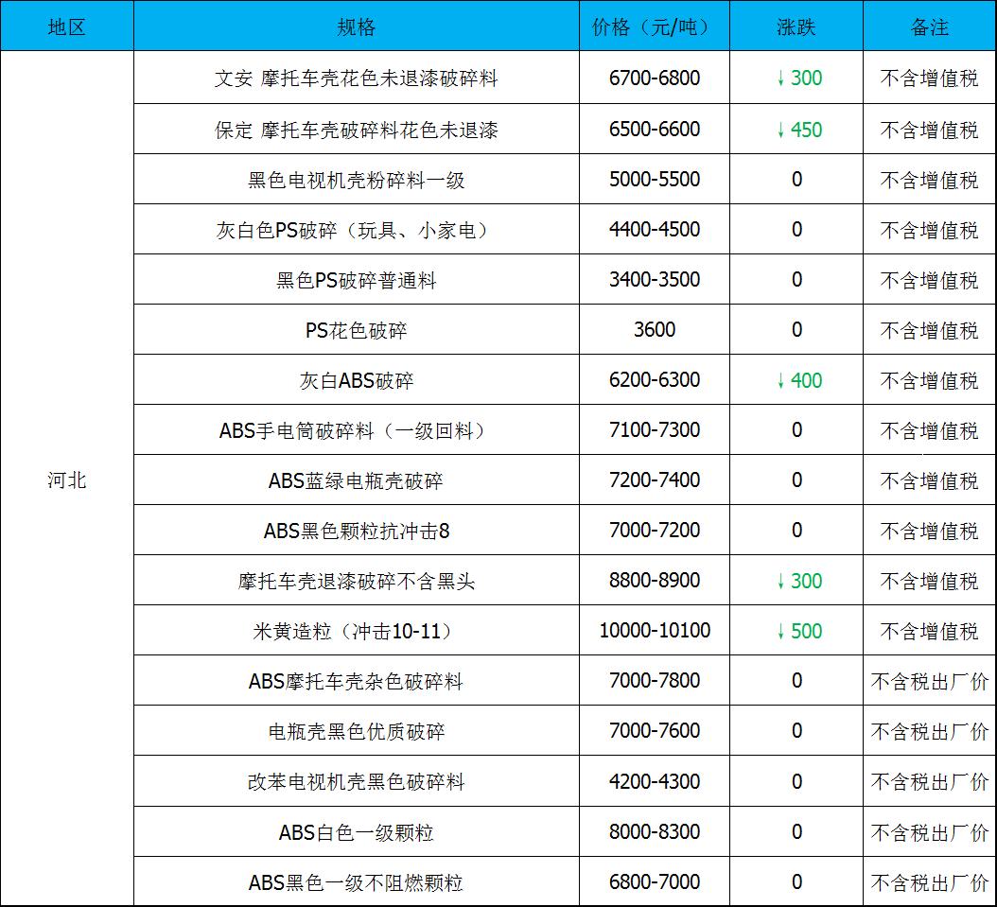Image resolution: width=997 pixels, height=907 pixels.
Task: Click the ↓ 300 change in the 摩托车壳退漆破碎不含黑头 row
Action: (x=798, y=581)
